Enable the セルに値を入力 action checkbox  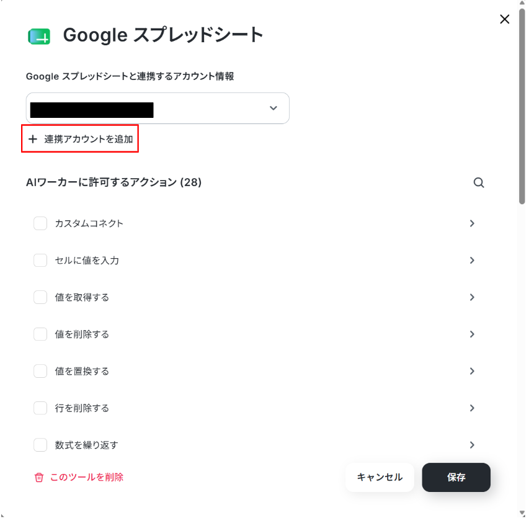[40, 261]
